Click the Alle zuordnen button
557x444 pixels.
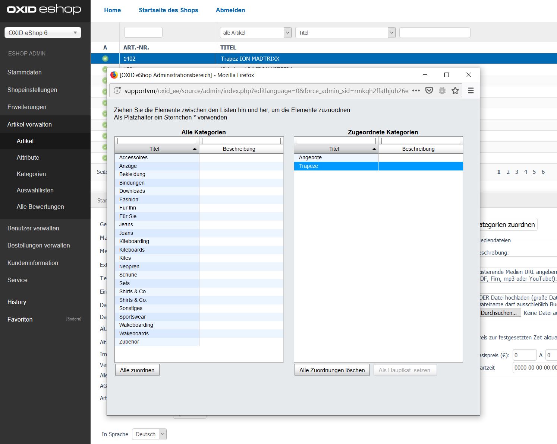click(x=137, y=370)
